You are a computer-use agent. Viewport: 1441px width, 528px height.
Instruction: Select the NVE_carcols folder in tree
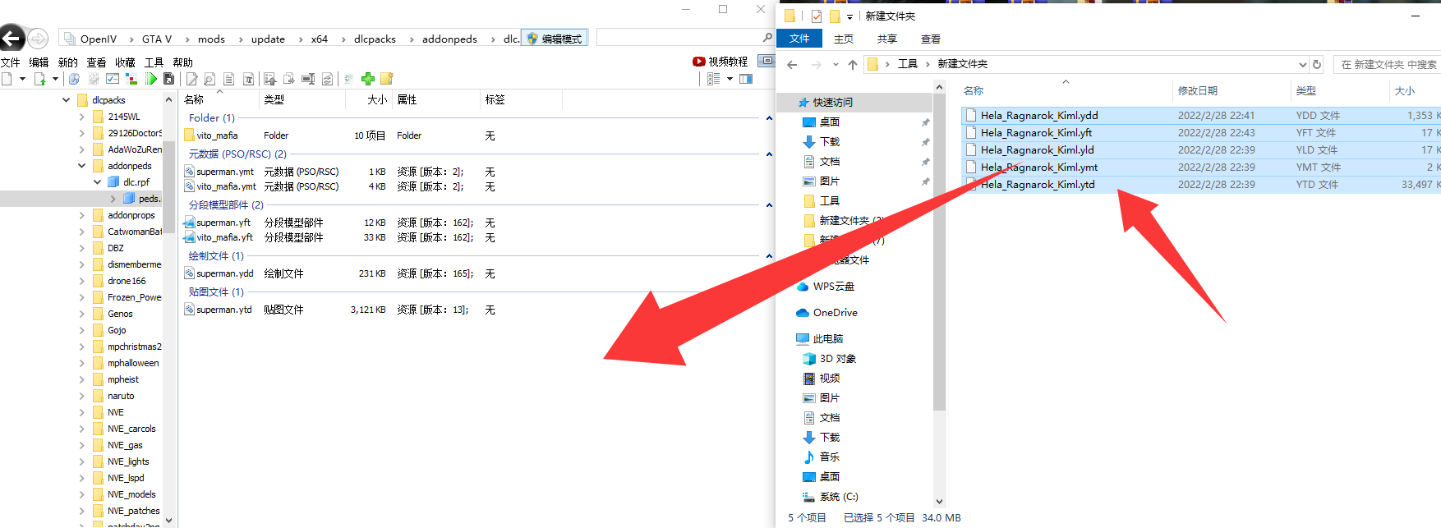(x=131, y=429)
